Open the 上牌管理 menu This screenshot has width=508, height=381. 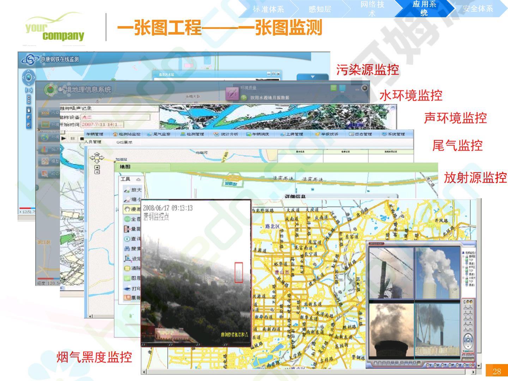tap(292, 134)
